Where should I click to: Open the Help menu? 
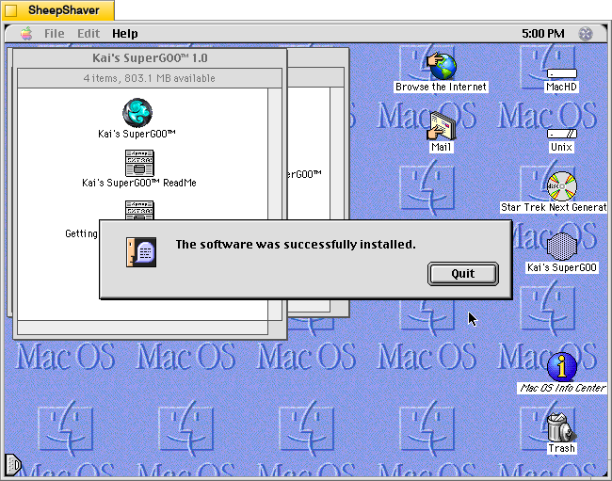(x=125, y=34)
